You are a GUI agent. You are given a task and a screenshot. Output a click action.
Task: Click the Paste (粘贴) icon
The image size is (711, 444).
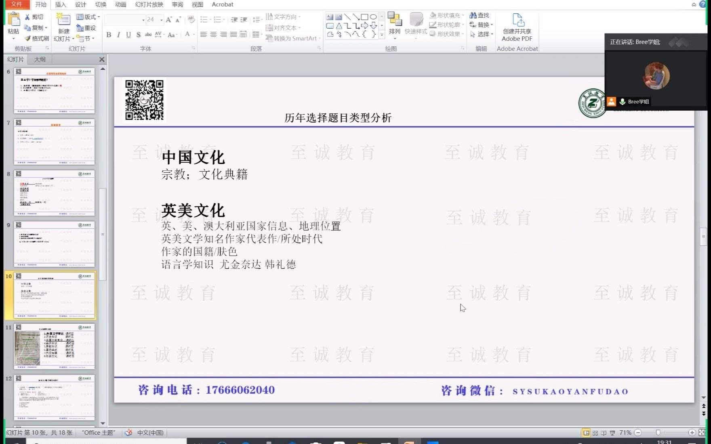point(14,19)
